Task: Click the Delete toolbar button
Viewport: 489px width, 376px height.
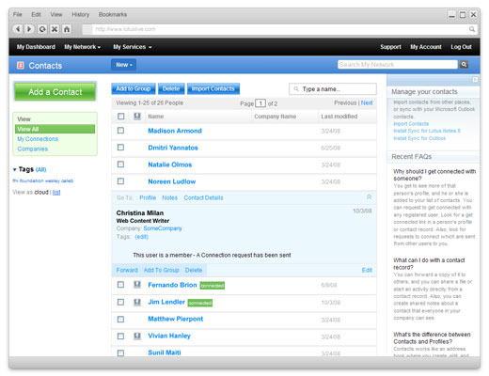Action: tap(171, 88)
